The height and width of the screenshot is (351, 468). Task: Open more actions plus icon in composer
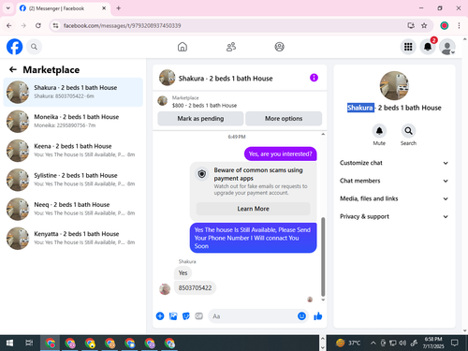(x=160, y=316)
